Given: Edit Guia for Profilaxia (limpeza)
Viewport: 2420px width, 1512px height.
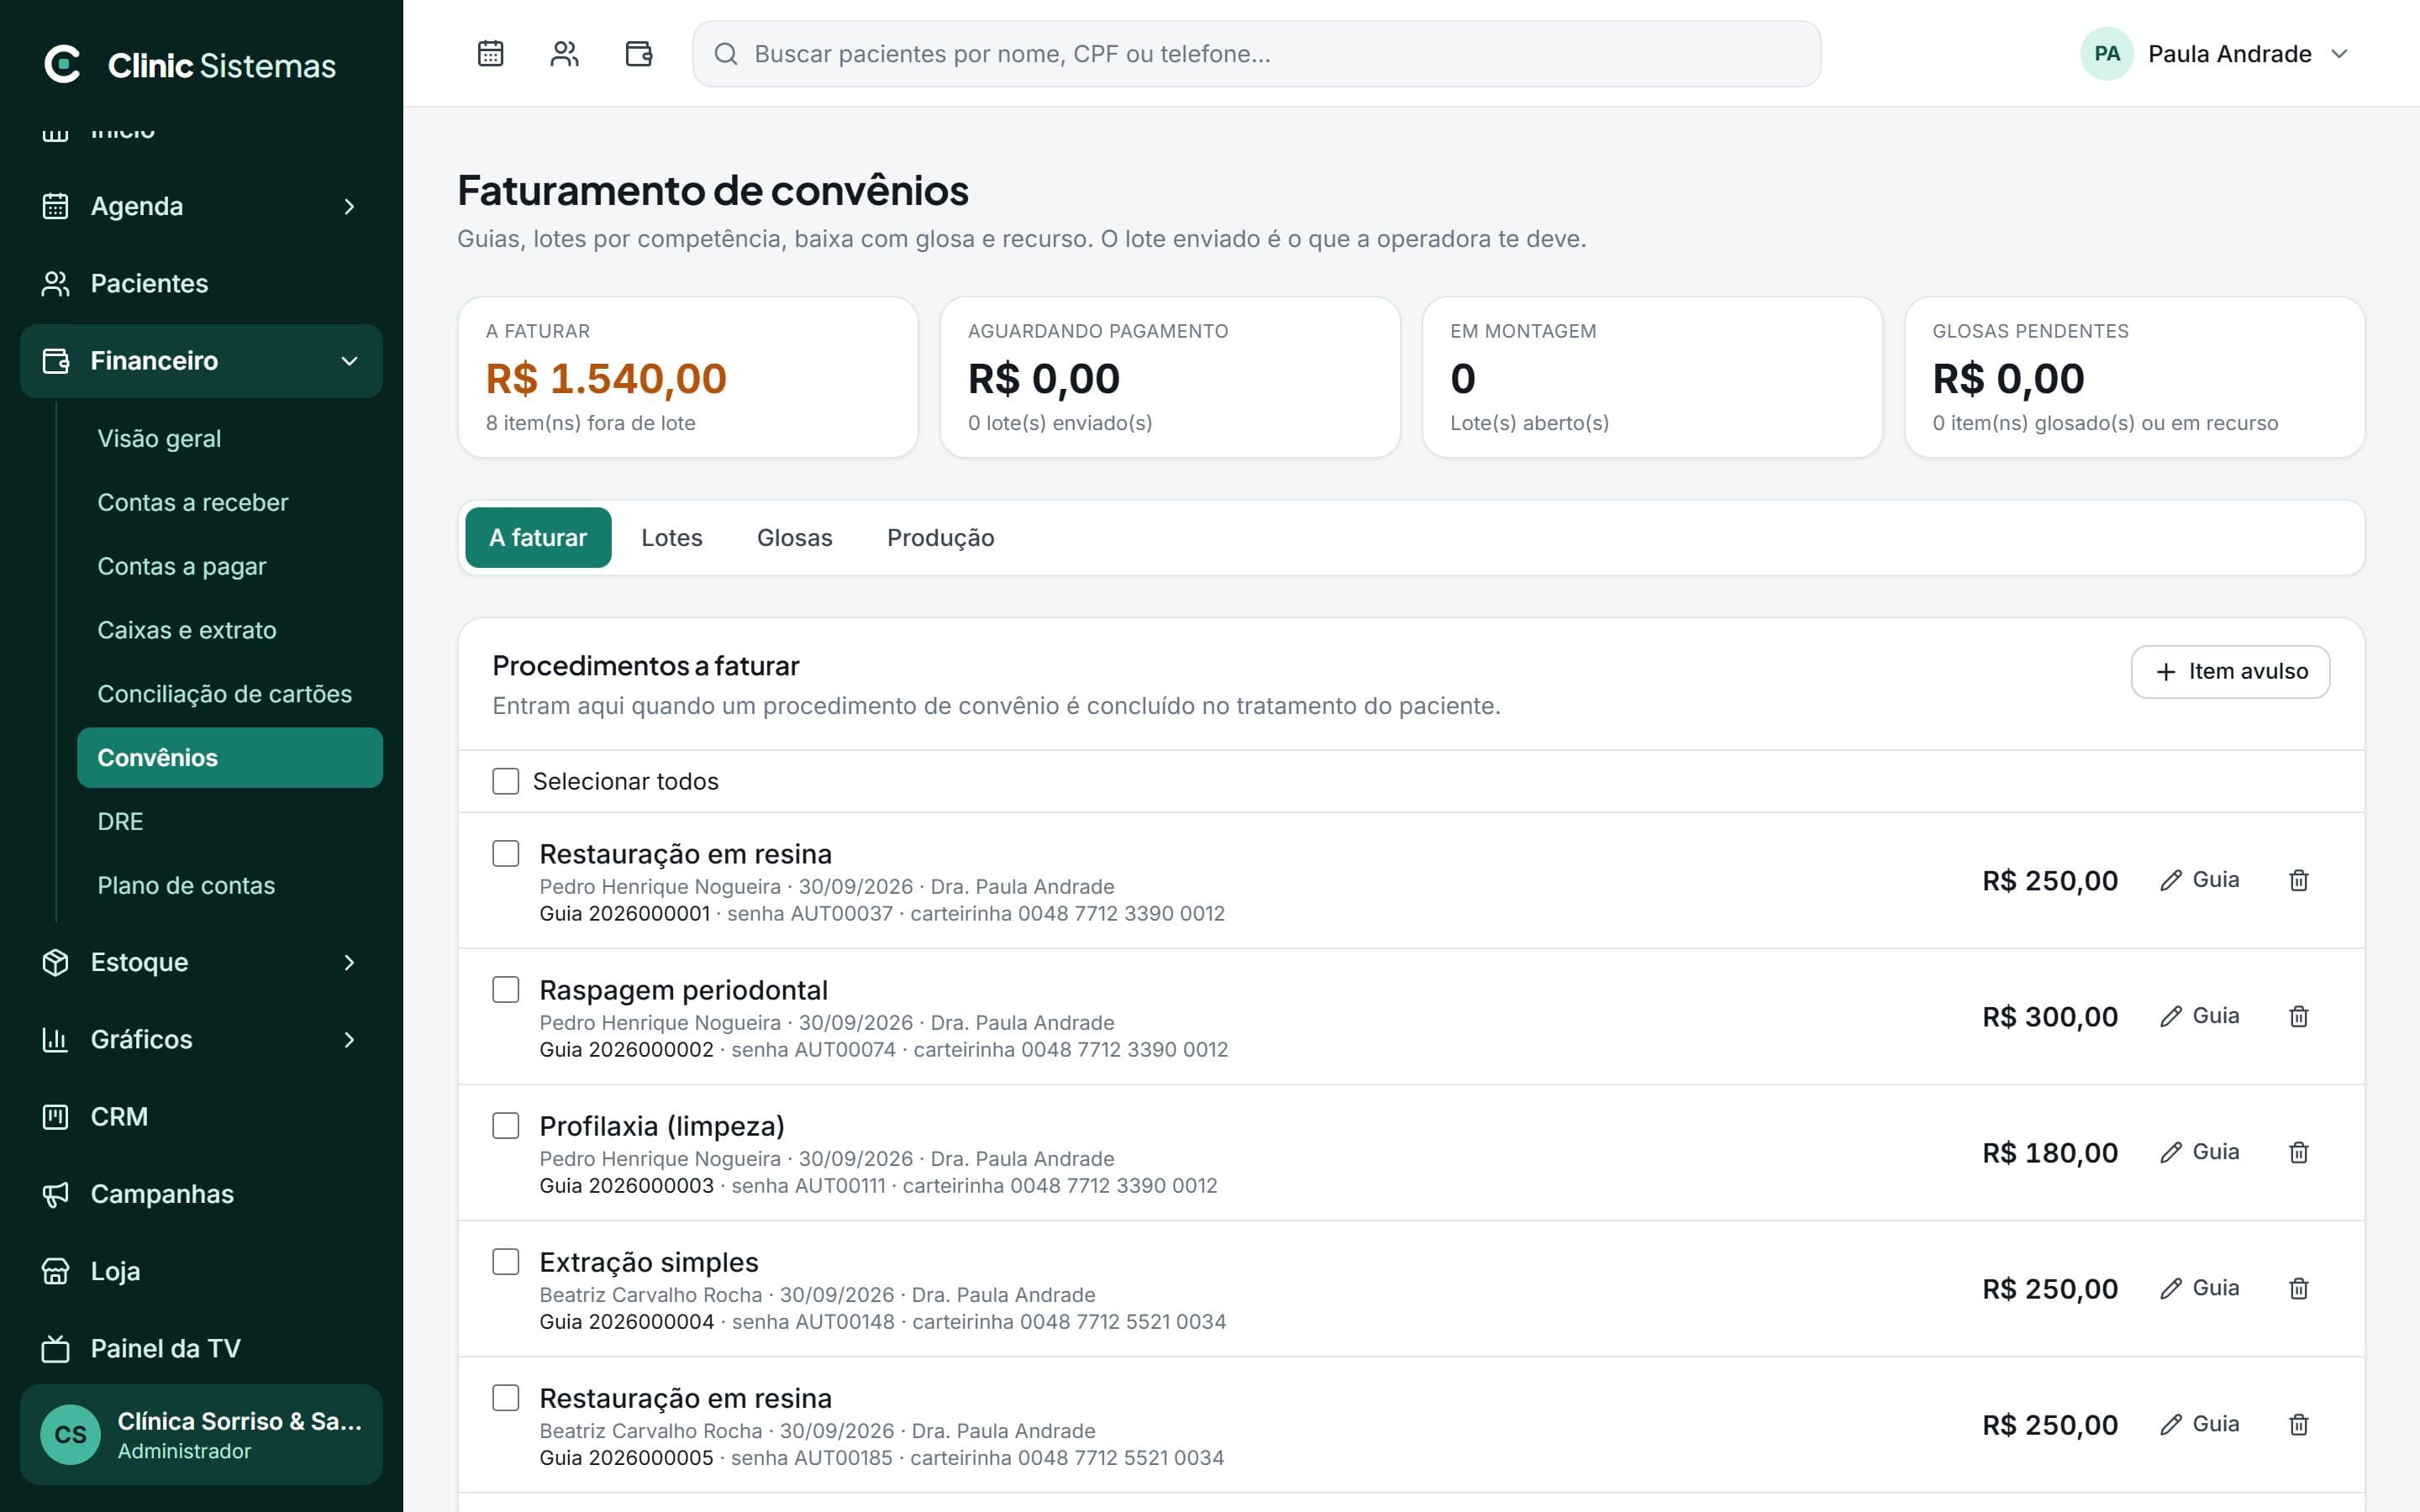Looking at the screenshot, I should tap(2199, 1152).
